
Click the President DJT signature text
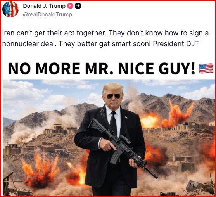tap(176, 44)
